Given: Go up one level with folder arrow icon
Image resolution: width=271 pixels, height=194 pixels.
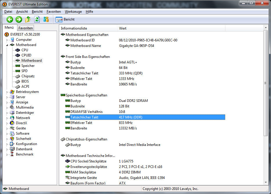Looking at the screenshot, I should click(28, 19).
